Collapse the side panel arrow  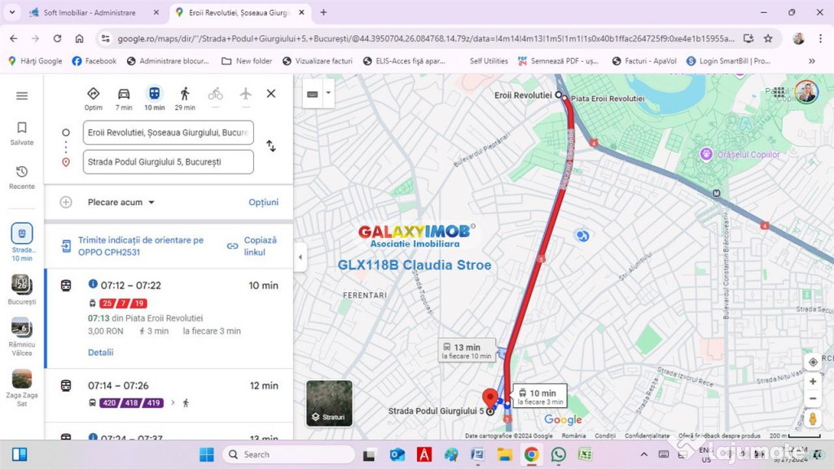click(x=300, y=256)
